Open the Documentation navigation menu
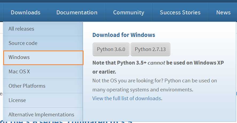Screen dimensions: 237x123 pos(77,12)
